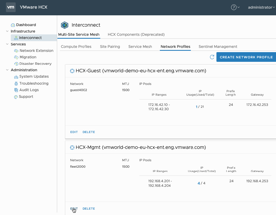
Task: Click the Support sidebar icon
Action: (16, 97)
